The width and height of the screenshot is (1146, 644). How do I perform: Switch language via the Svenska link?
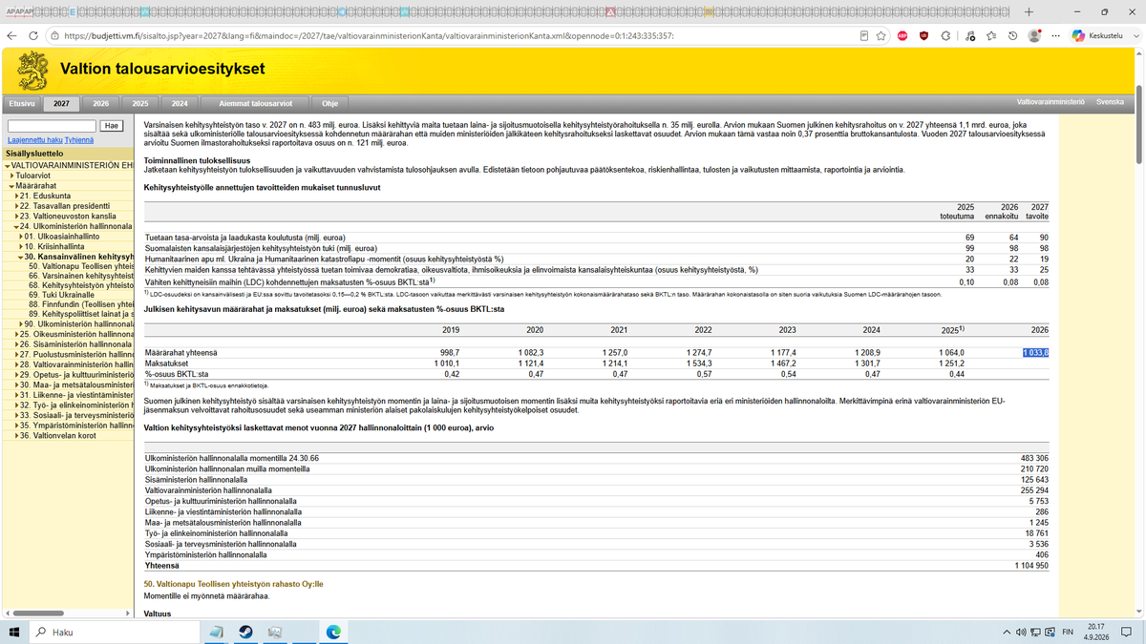(x=1110, y=102)
